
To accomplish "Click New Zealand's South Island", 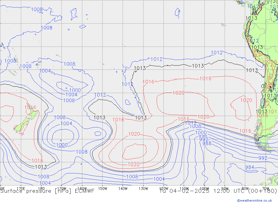I will tap(22, 126).
